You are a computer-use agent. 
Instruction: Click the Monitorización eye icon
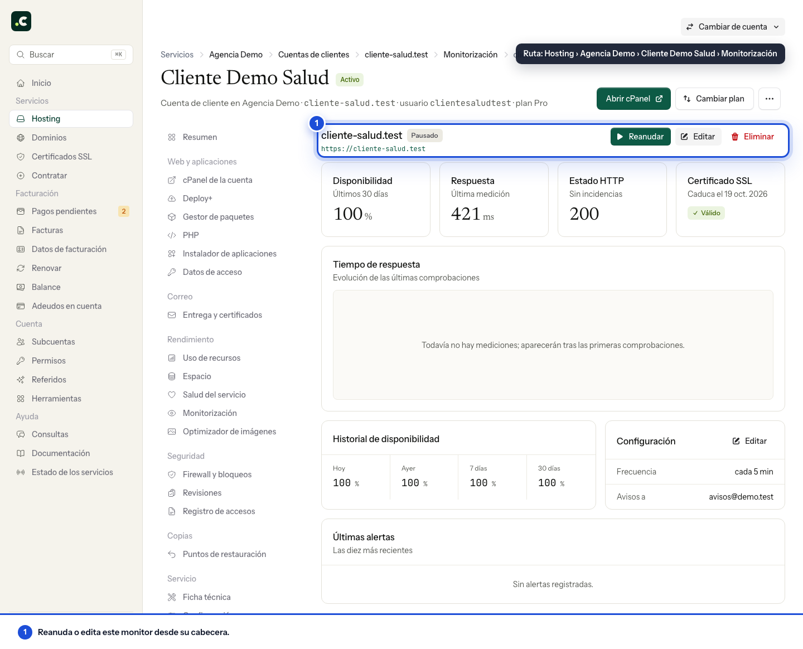coord(172,413)
